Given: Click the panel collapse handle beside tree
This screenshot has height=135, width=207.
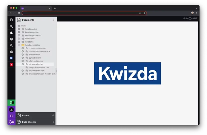Looking at the screenshot, I should click(56, 71).
